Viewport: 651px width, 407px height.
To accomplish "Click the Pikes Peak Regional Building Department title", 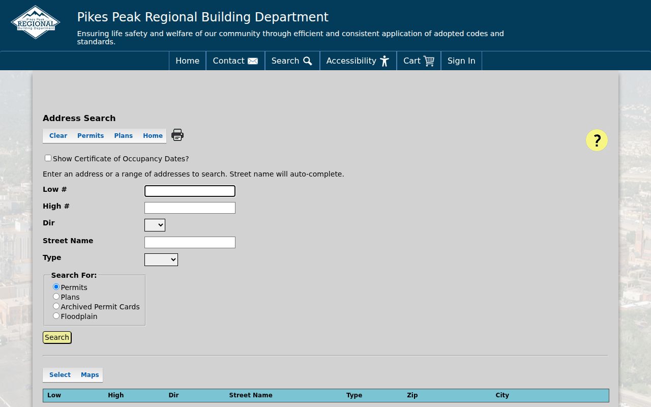I will click(203, 17).
